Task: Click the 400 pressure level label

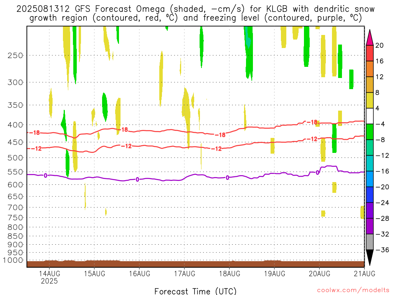Action: 15,125
